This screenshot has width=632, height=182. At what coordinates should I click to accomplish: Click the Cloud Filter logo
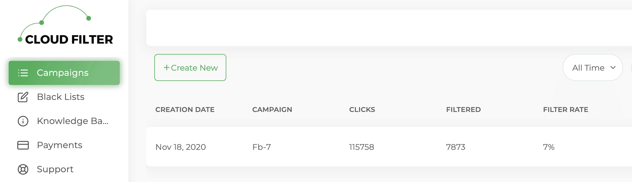click(66, 26)
